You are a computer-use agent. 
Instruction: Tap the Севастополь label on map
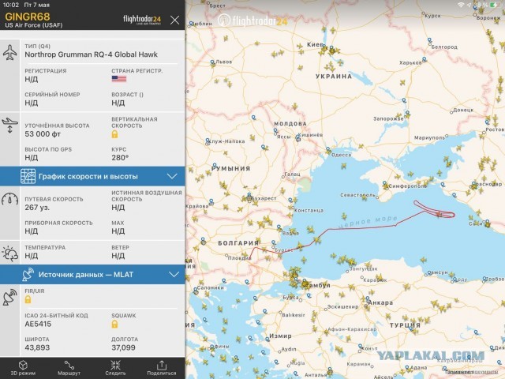pos(357,195)
